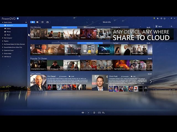177x132 pixels.
Task: Click the blue notification bell beside PowerDVD
Action: pos(18,18)
